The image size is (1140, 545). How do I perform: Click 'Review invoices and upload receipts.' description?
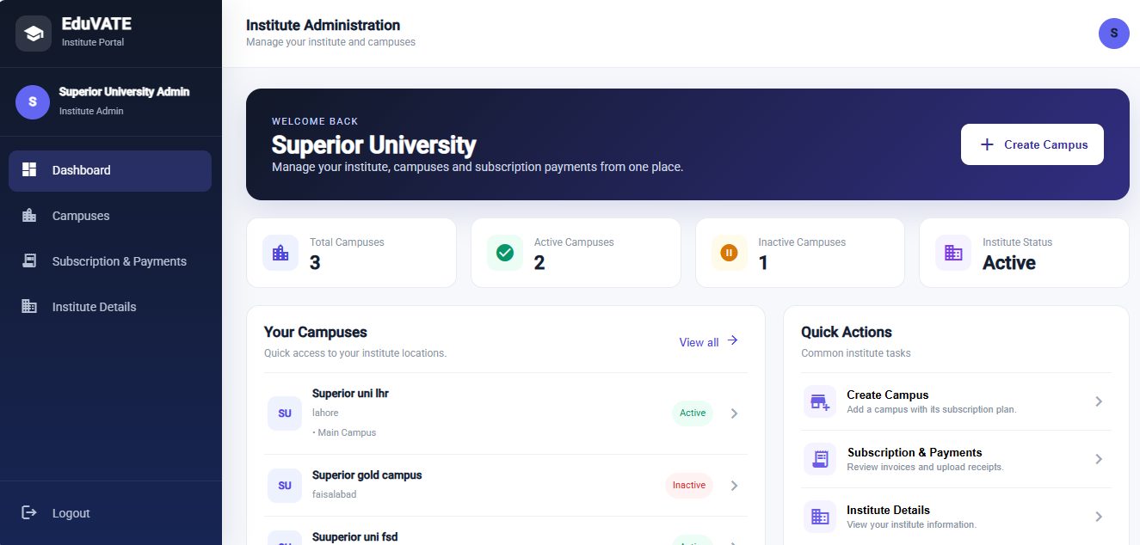pyautogui.click(x=925, y=467)
